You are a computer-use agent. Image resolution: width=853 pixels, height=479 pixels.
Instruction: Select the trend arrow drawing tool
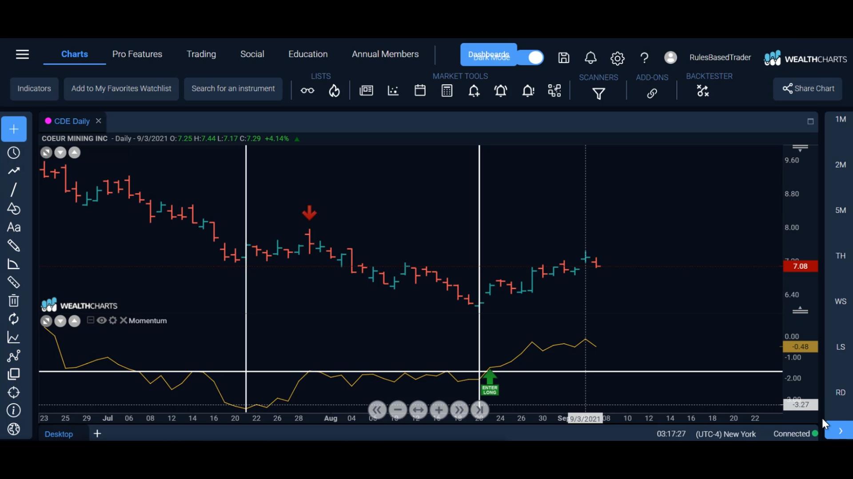click(x=14, y=171)
